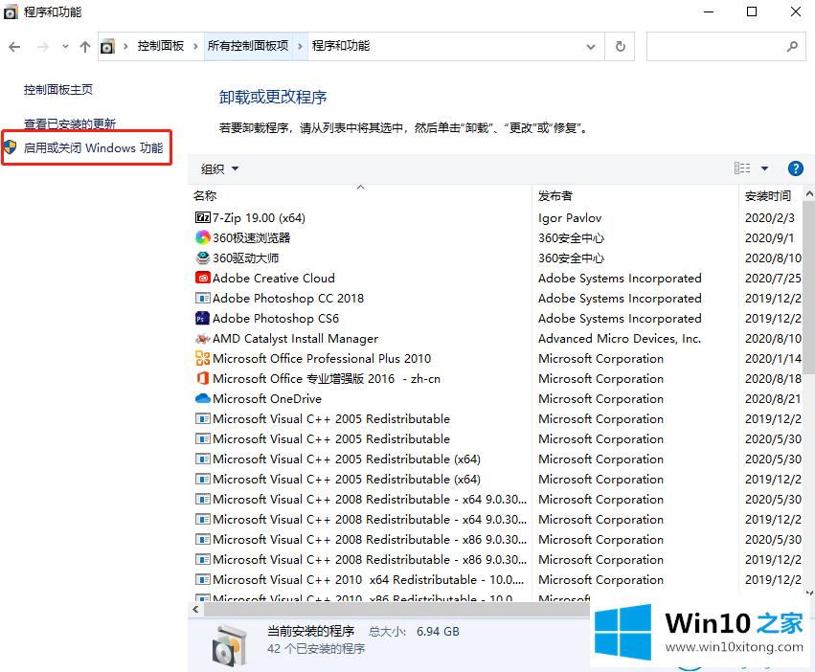Select Visual C++ 2010 x64 Redistributable row
This screenshot has height=672, width=815.
coord(360,580)
